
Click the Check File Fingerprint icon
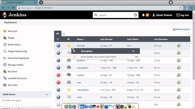5,58
